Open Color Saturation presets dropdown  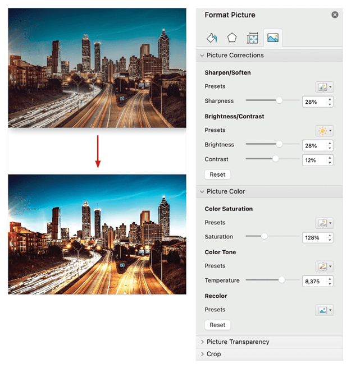pos(324,223)
